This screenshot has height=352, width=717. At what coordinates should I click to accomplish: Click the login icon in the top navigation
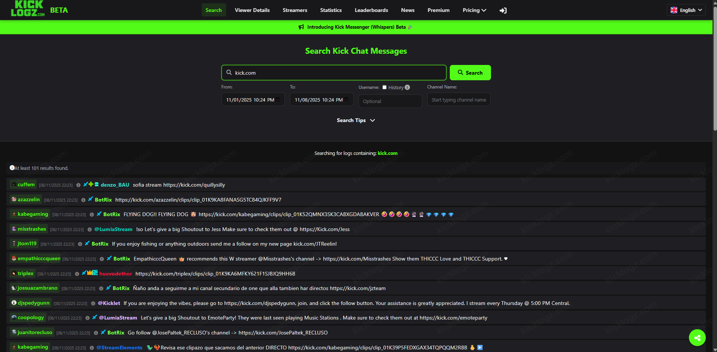(503, 10)
